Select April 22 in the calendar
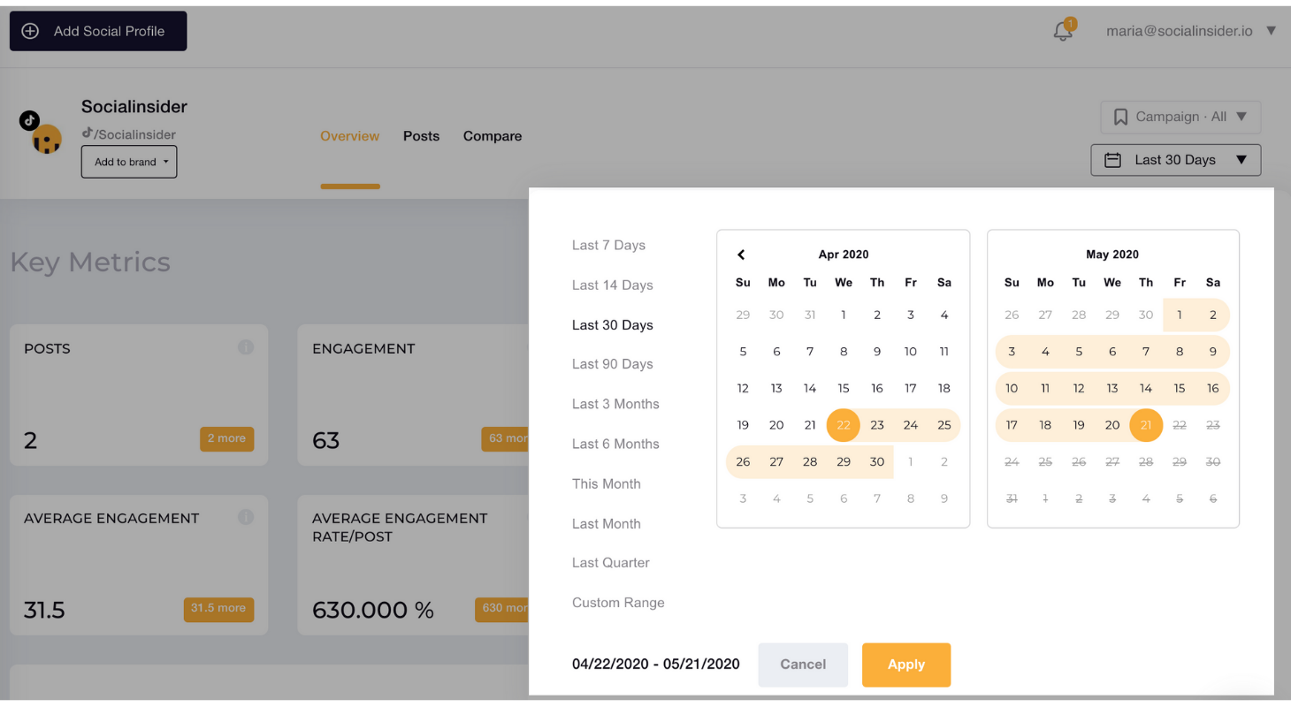The image size is (1291, 707). click(x=844, y=425)
